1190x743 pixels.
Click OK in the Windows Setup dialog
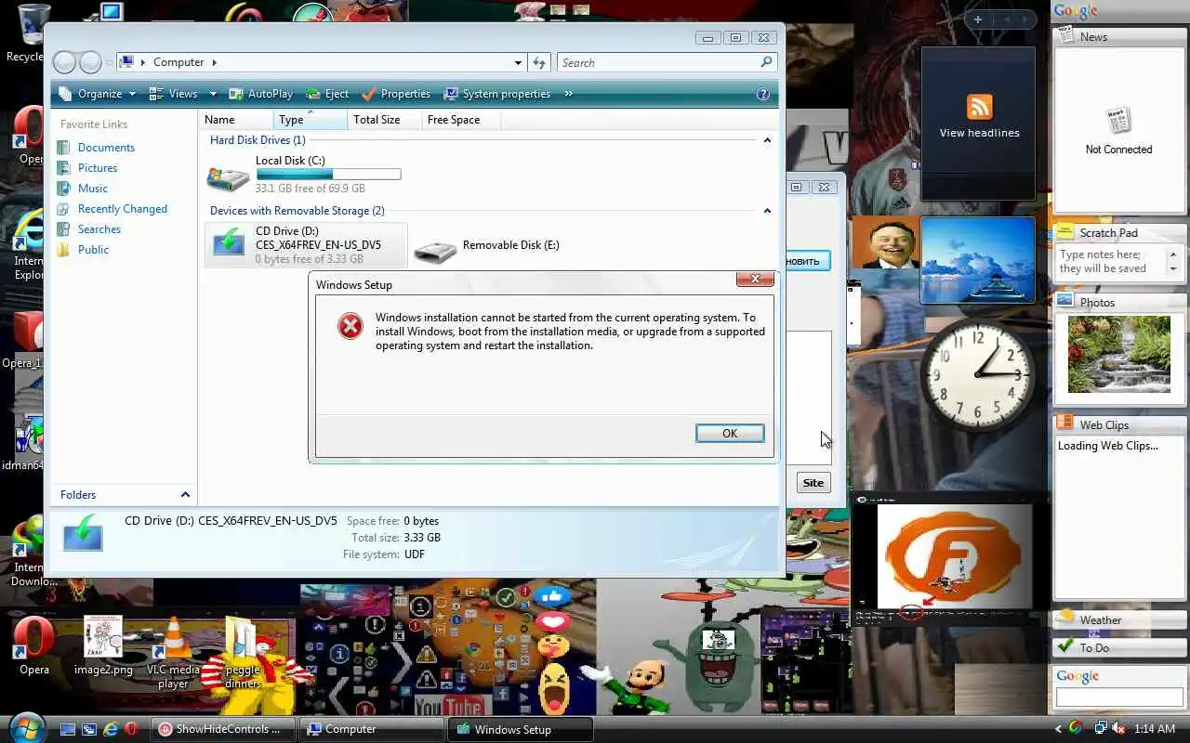pos(730,434)
